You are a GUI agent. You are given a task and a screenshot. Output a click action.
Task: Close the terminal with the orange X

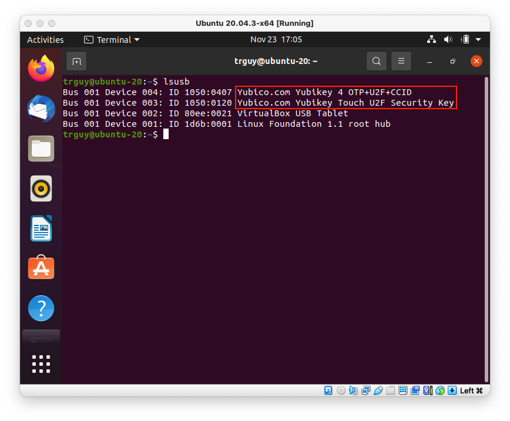click(476, 61)
